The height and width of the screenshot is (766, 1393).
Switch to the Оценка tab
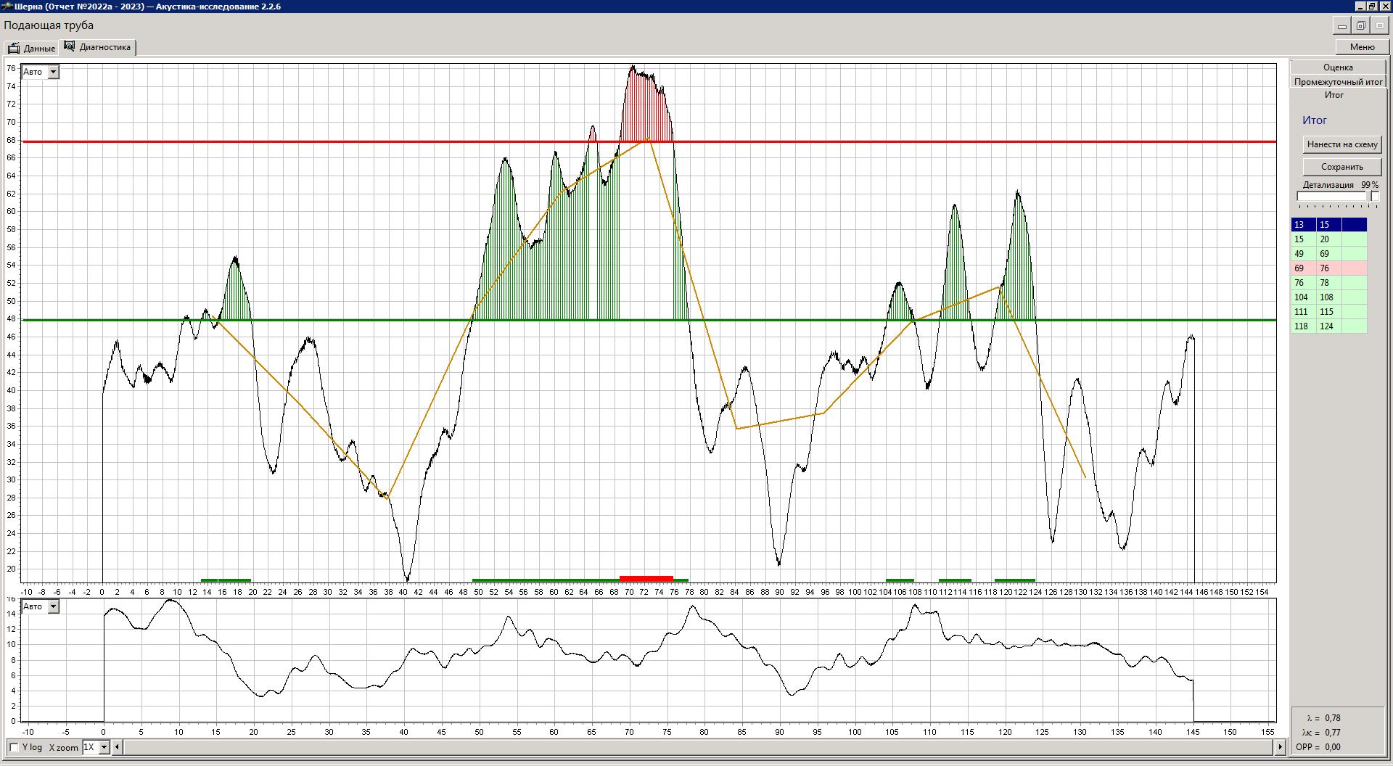1338,67
